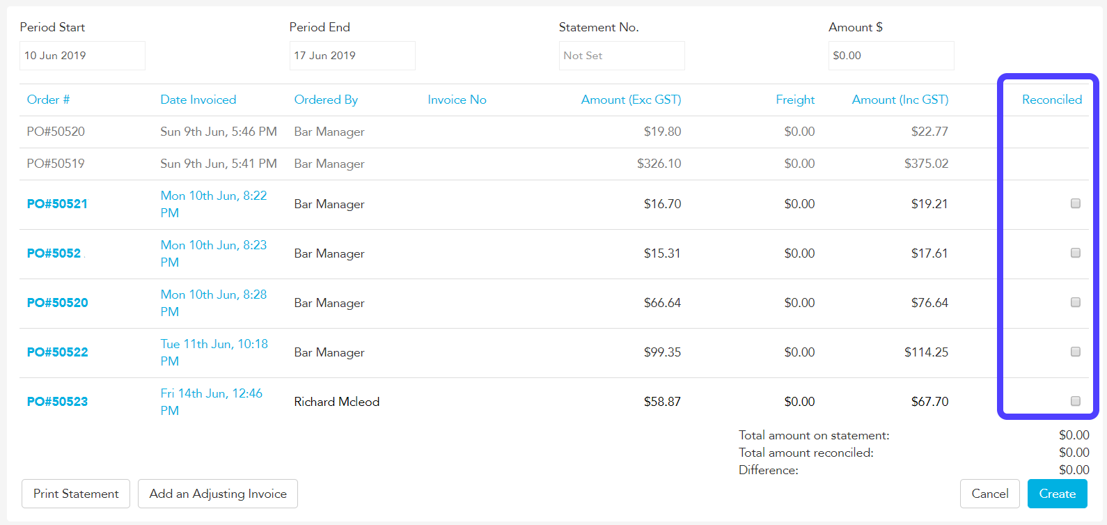This screenshot has width=1107, height=525.
Task: Select PO#50519 order number
Action: click(x=56, y=164)
